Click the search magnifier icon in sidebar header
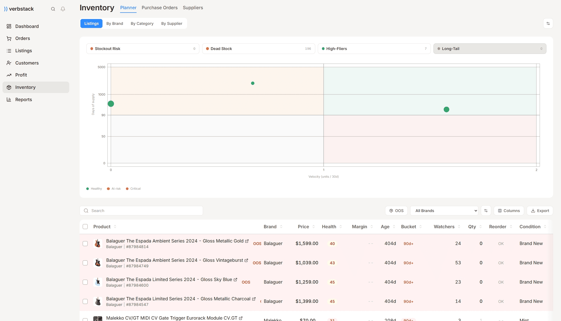 (x=53, y=9)
